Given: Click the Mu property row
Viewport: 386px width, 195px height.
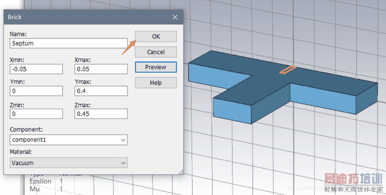Looking at the screenshot, I should (47, 189).
